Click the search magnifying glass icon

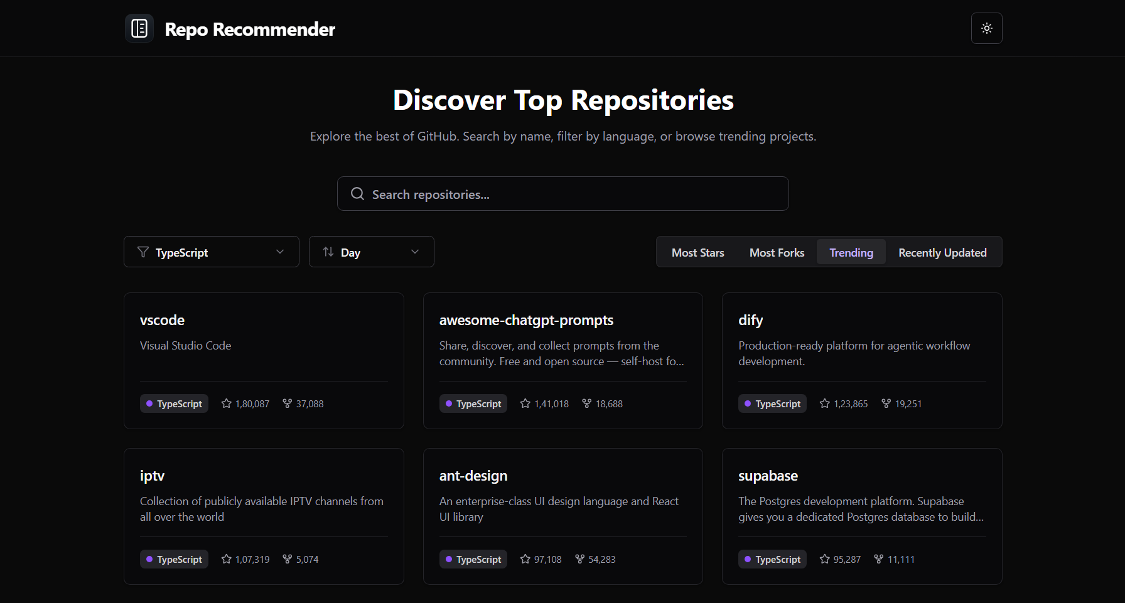[357, 193]
